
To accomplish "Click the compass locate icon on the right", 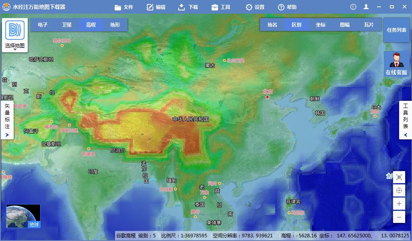I will (x=399, y=190).
